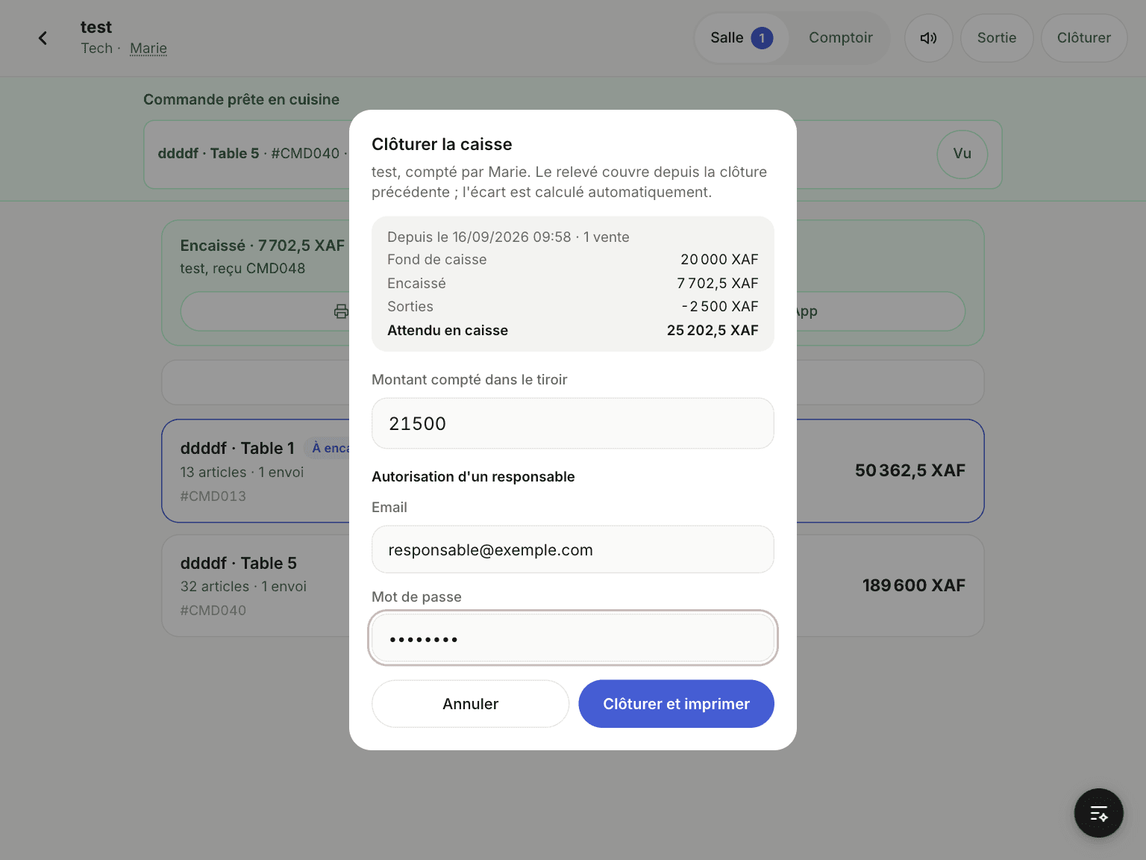
Task: Click the Clôturer header button
Action: click(x=1083, y=38)
